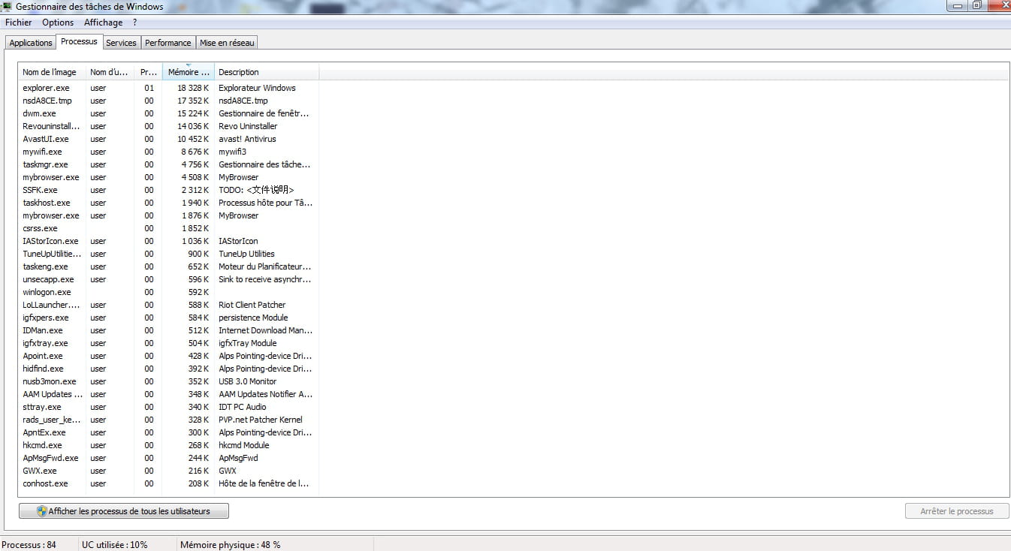Image resolution: width=1011 pixels, height=551 pixels.
Task: Select the igfxpers.exe process
Action: pyautogui.click(x=169, y=318)
